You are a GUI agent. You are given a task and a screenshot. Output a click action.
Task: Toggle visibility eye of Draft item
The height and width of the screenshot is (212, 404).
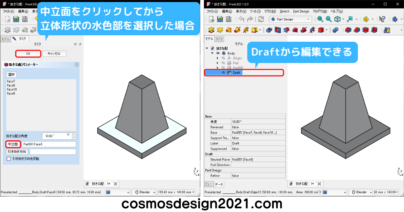(223, 73)
